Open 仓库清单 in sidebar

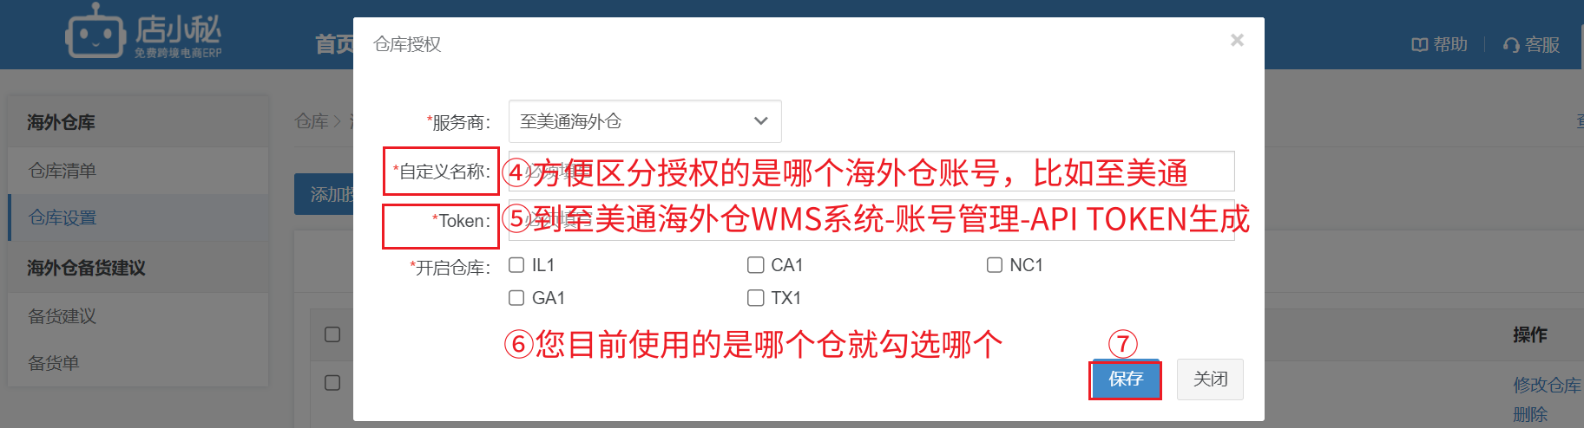(62, 171)
